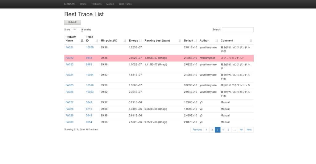Select current page 3 button

(218, 130)
